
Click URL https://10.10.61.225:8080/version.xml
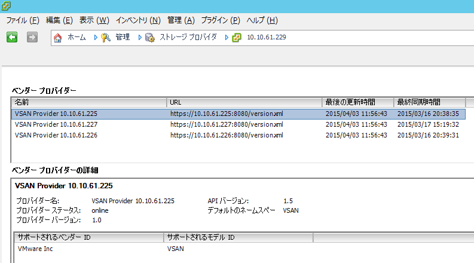pos(227,114)
